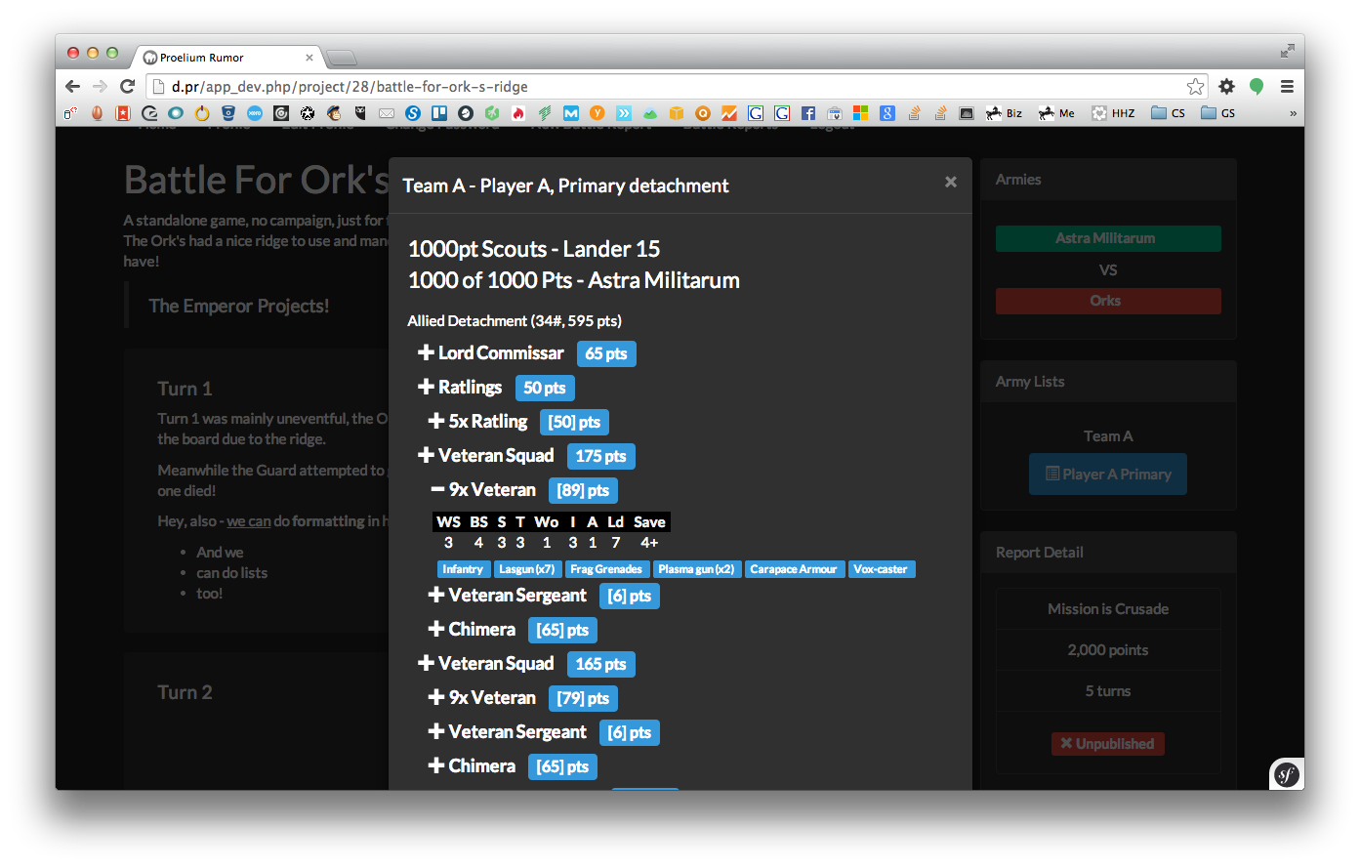Open the Player A Primary army list
The image size is (1360, 867).
(1108, 474)
